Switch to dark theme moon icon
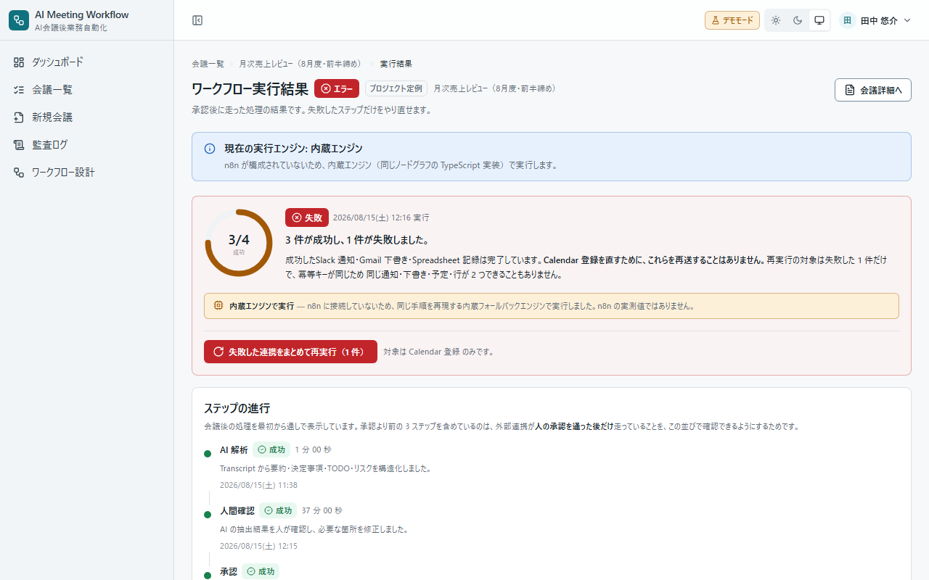Image resolution: width=929 pixels, height=580 pixels. coord(798,20)
